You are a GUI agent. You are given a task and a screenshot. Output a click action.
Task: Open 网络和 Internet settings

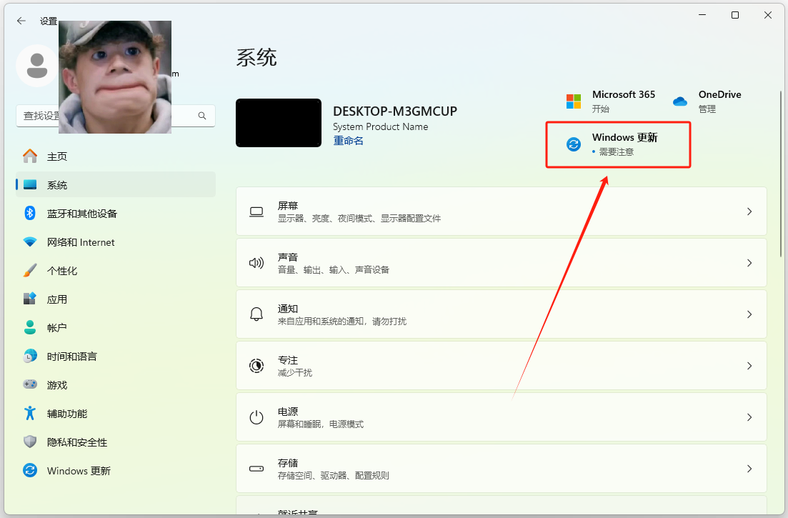click(x=116, y=242)
